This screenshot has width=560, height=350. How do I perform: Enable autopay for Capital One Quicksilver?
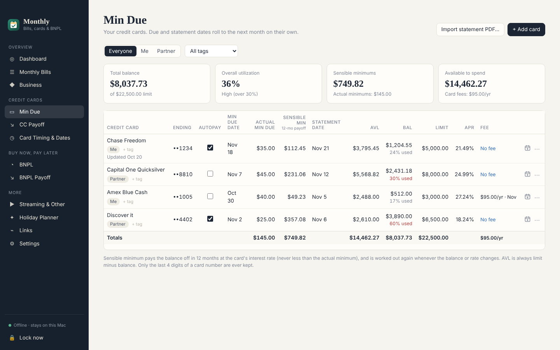210,173
